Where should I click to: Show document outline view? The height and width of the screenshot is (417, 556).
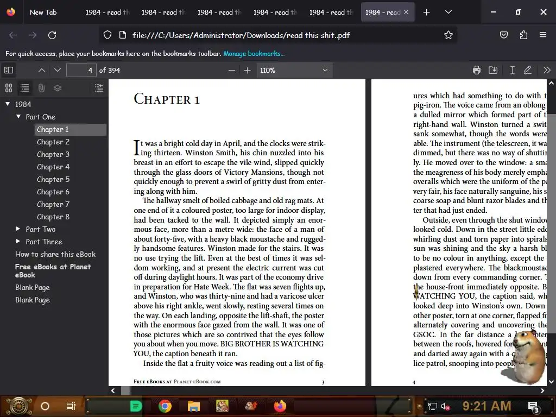tap(25, 88)
